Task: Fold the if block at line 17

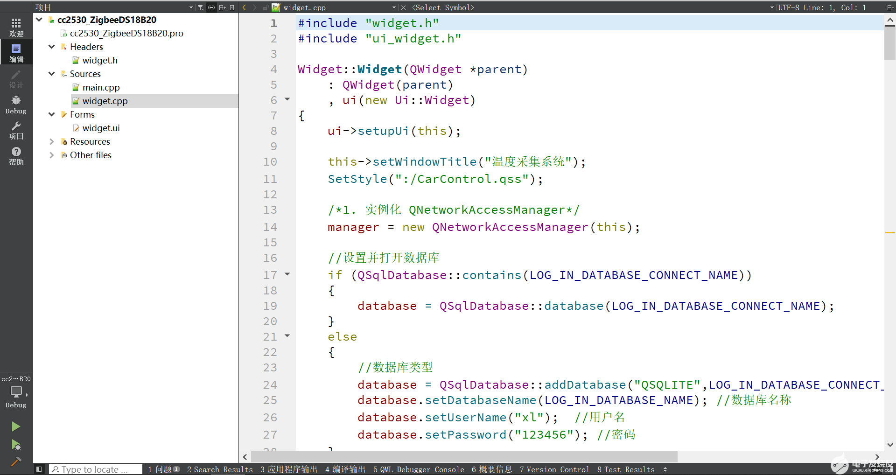Action: click(x=287, y=274)
